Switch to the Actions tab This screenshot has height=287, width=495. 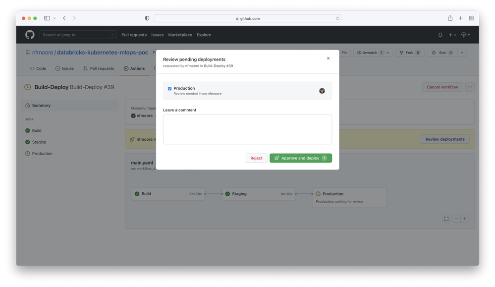[x=134, y=68]
